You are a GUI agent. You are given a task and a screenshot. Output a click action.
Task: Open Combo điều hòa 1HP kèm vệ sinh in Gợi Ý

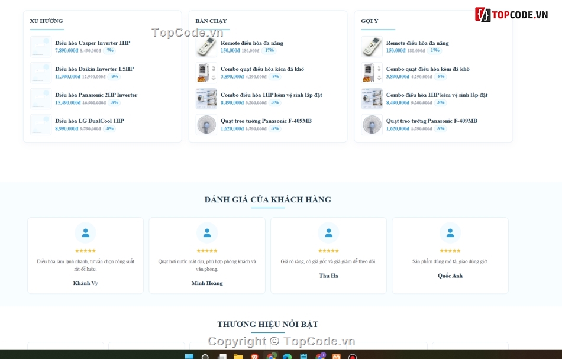(437, 95)
